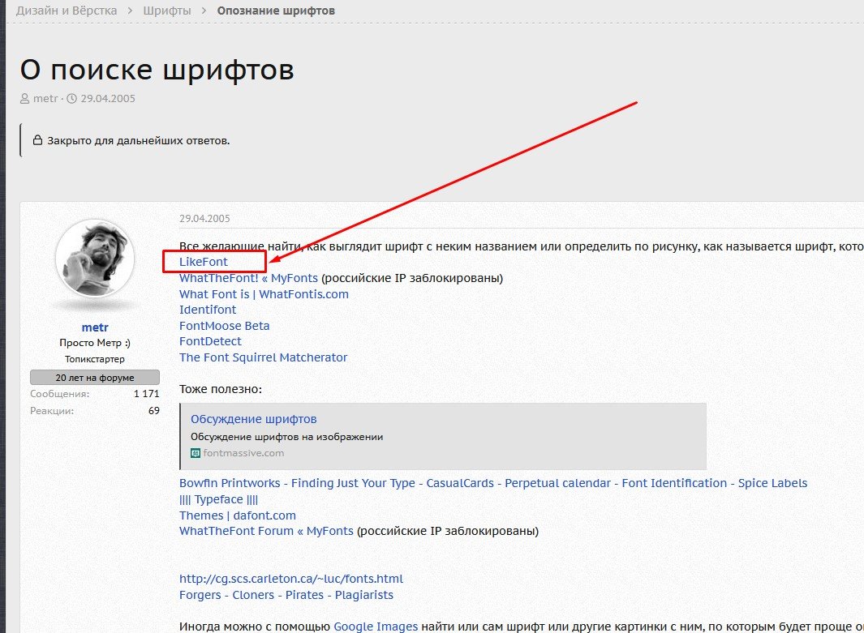Follow the LikeFont link
Image resolution: width=864 pixels, height=633 pixels.
pos(204,262)
